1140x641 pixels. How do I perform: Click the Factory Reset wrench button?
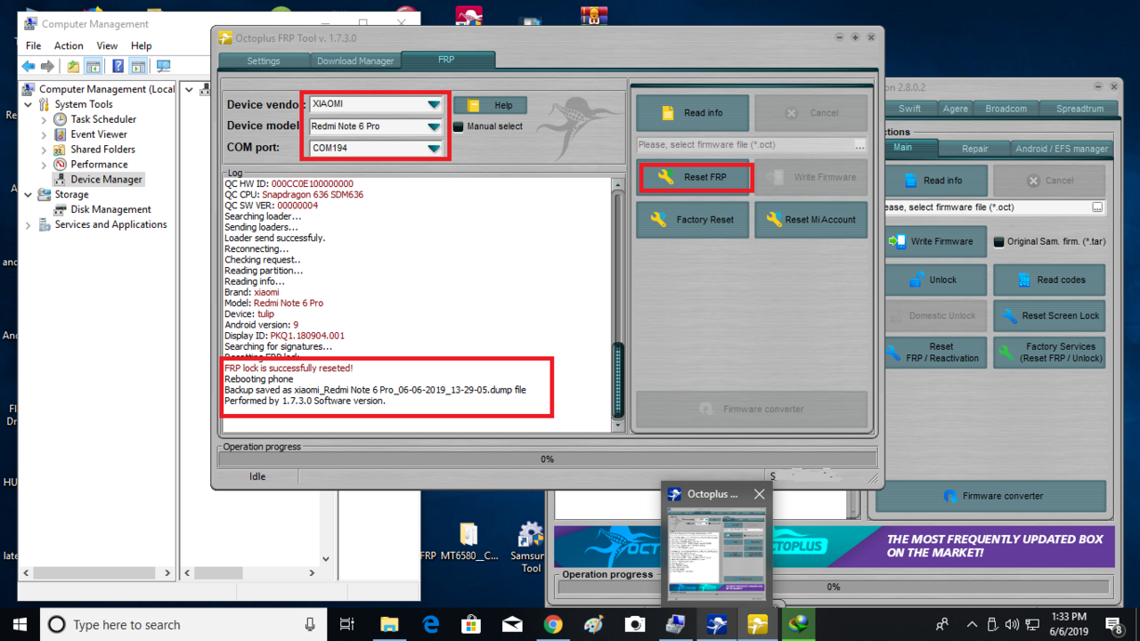[x=693, y=220]
